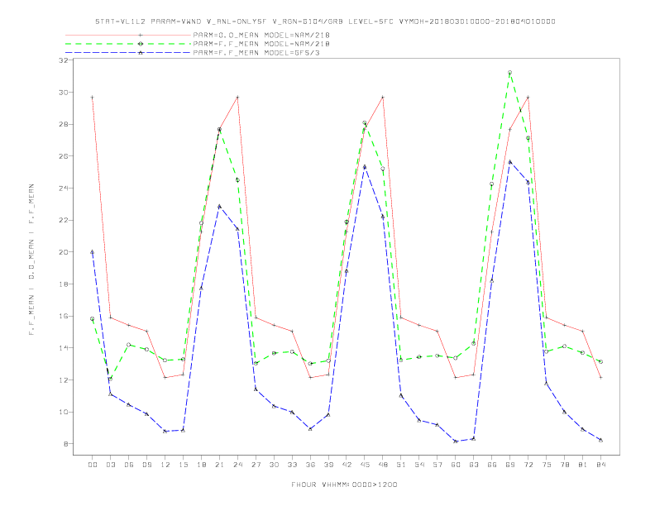Screen dimensions: 655x506
Task: Click y-axis tick label 10
Action: coord(64,412)
